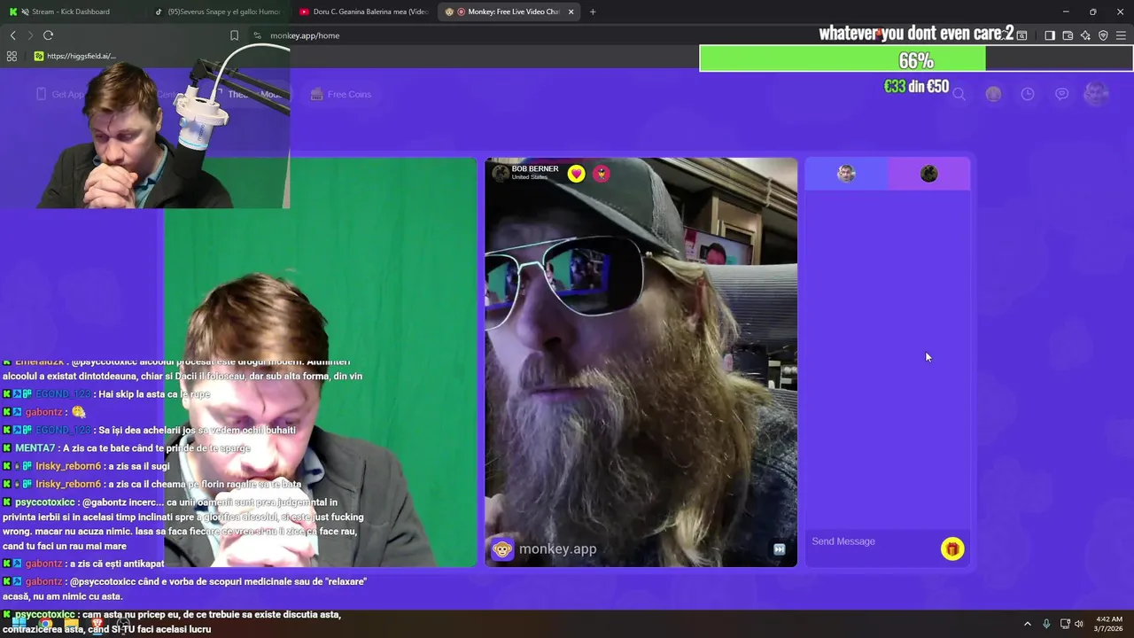Close the Monkey tab
Screen dimensions: 1134x638
[x=571, y=12]
